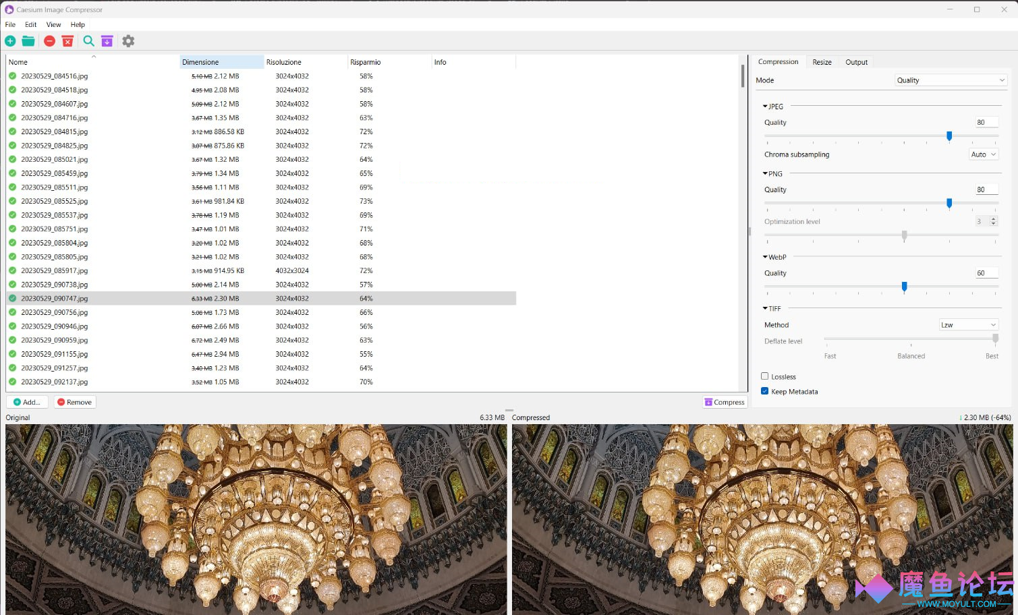Image resolution: width=1018 pixels, height=615 pixels.
Task: Open a folder using the teal folder icon
Action: (x=28, y=41)
